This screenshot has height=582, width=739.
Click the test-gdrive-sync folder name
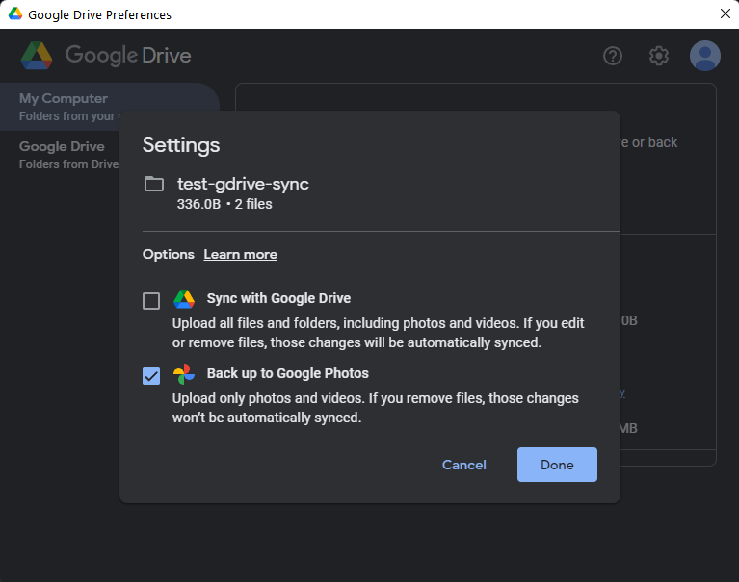[243, 184]
